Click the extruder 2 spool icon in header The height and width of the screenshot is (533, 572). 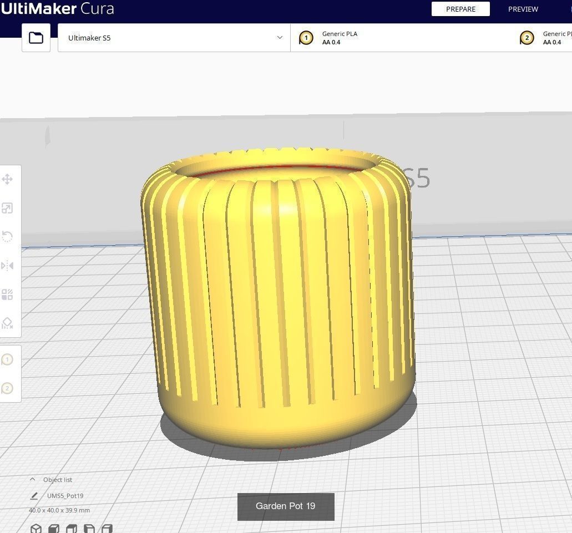(x=527, y=38)
